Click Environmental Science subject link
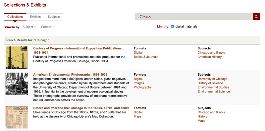This screenshot has width=265, height=131. (x=214, y=92)
